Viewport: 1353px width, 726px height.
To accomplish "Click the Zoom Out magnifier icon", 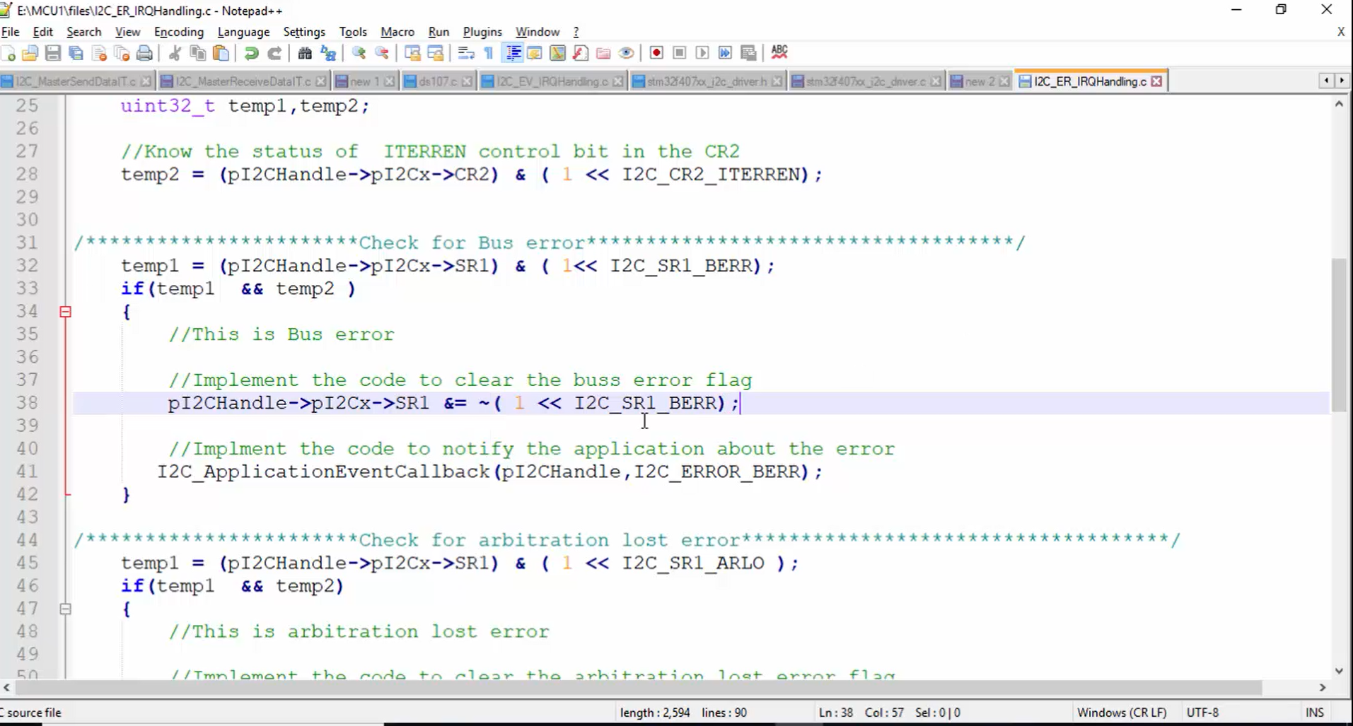I will click(382, 53).
